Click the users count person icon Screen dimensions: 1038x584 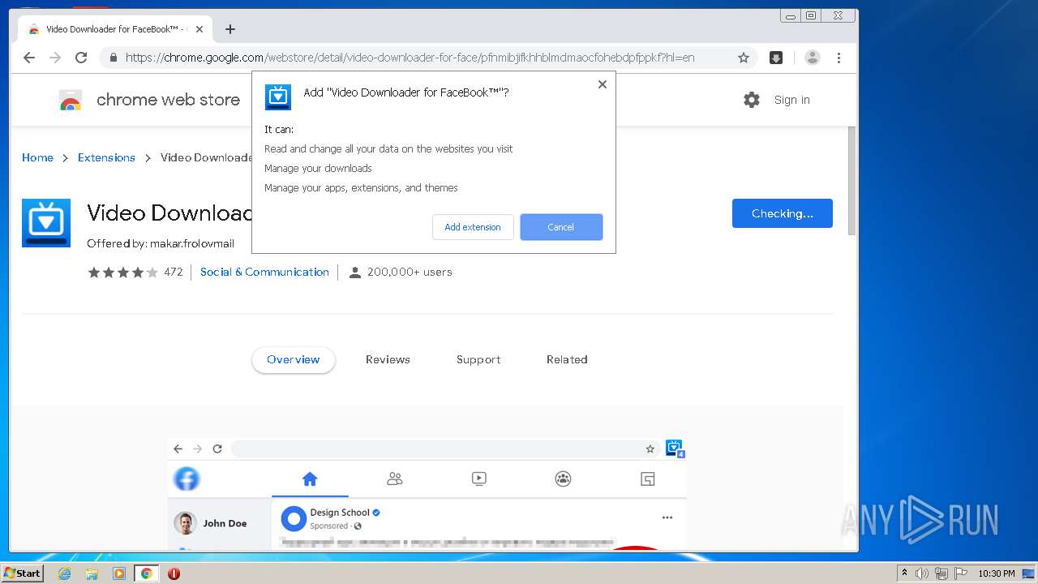(x=354, y=273)
